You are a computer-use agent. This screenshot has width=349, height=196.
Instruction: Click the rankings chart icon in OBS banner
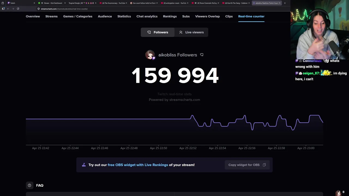[84, 165]
